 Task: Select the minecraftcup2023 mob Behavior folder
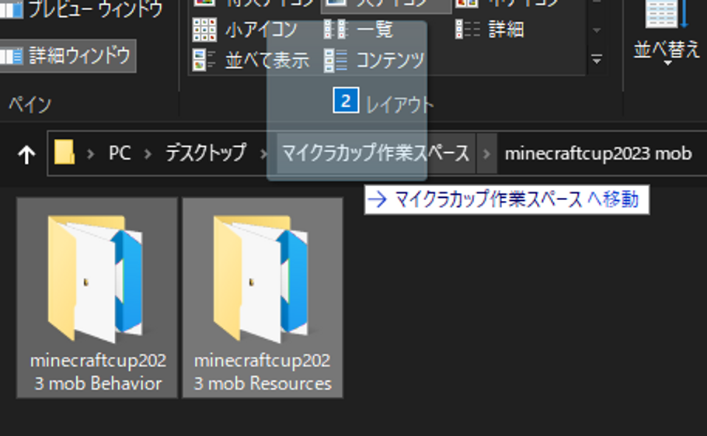97,298
